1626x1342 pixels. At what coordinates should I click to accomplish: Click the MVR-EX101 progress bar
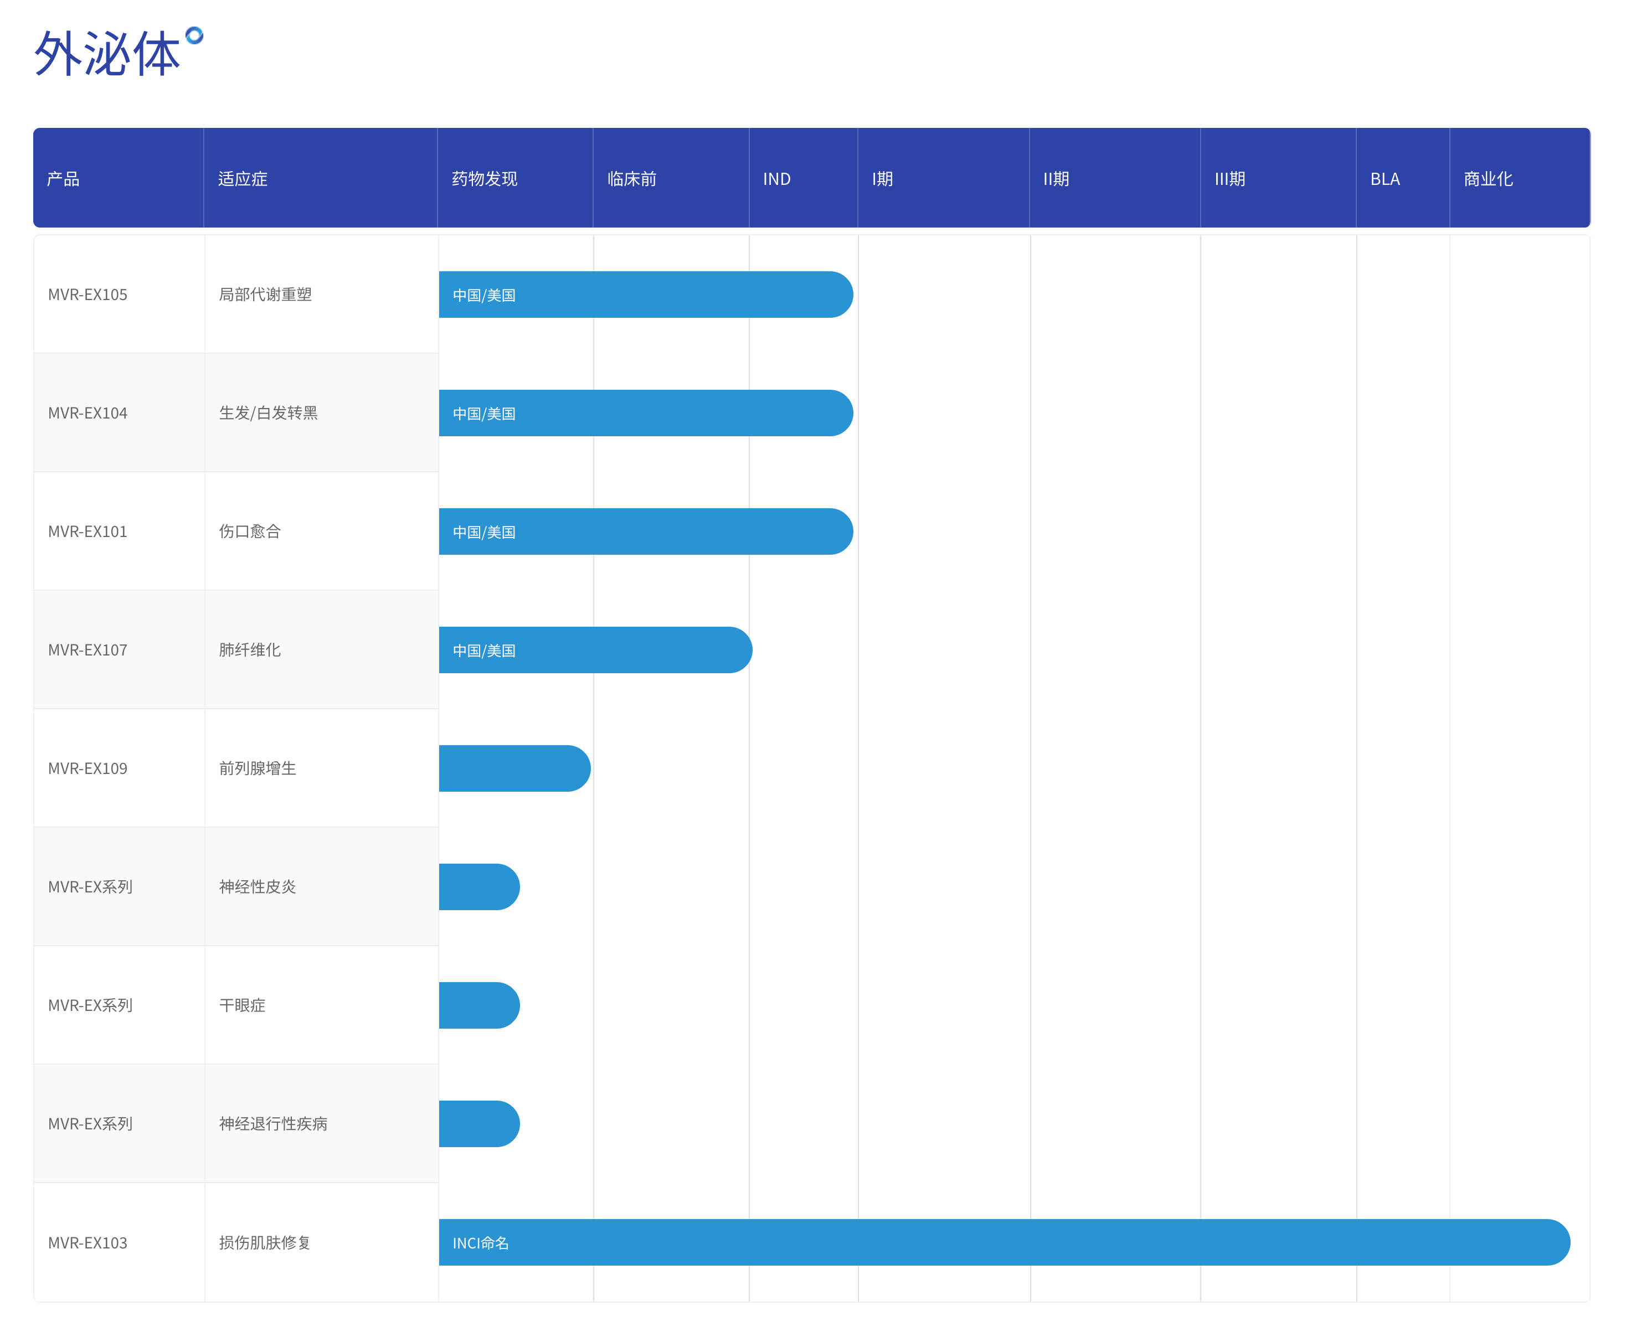(646, 531)
